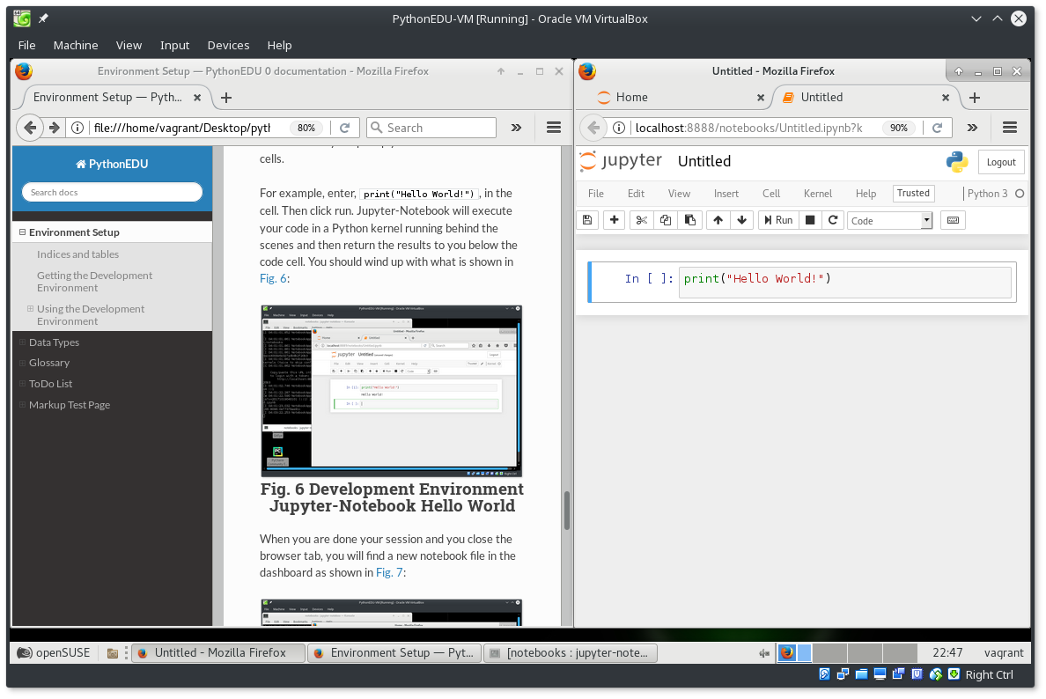Click the PythonEDU home link
1046x699 pixels.
(112, 164)
